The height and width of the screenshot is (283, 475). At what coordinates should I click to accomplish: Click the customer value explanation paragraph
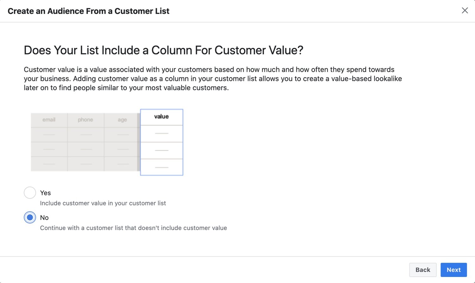point(213,78)
